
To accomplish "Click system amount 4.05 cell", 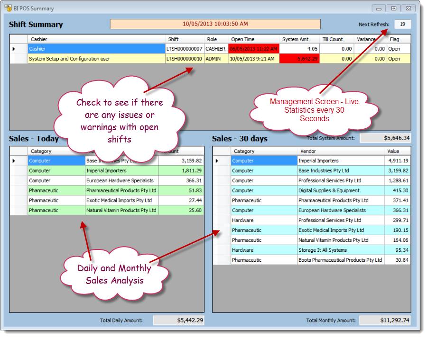I will pyautogui.click(x=299, y=49).
